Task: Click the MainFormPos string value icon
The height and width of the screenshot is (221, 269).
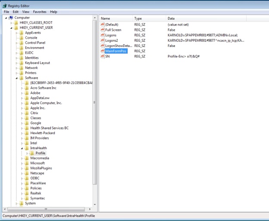Action: coord(103,51)
